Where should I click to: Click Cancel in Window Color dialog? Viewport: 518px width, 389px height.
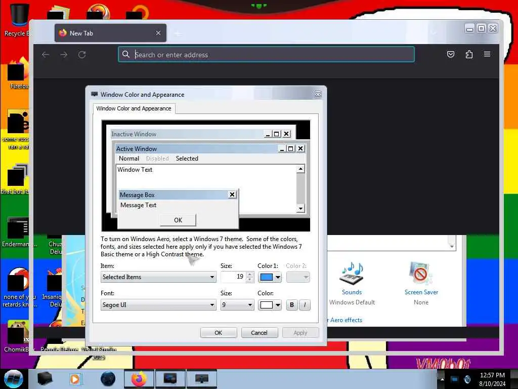(260, 332)
